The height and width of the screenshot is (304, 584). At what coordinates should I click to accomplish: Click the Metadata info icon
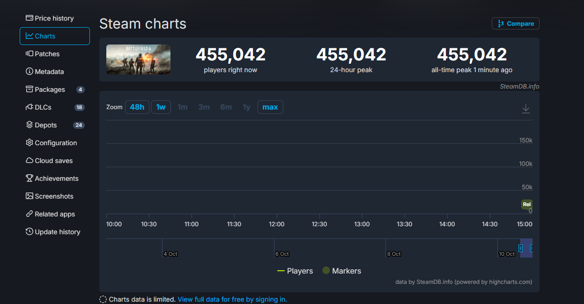pyautogui.click(x=30, y=72)
